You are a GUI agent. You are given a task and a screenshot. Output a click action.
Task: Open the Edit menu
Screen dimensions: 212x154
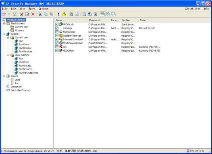click(13, 9)
